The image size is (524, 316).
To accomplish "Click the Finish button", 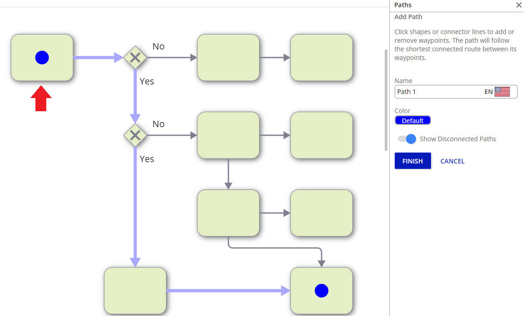I will pos(412,161).
